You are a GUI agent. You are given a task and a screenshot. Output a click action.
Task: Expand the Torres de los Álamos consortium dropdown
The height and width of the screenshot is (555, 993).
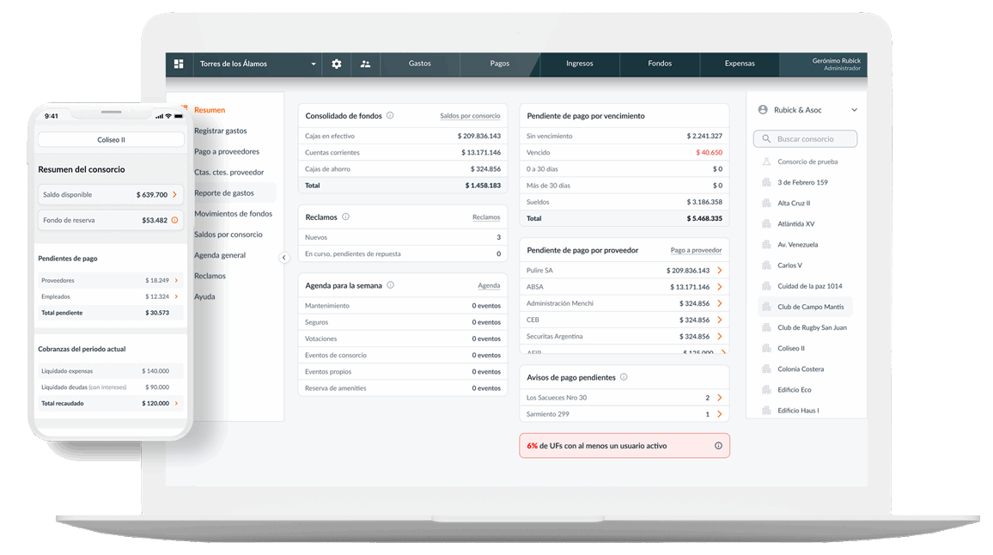click(x=314, y=64)
